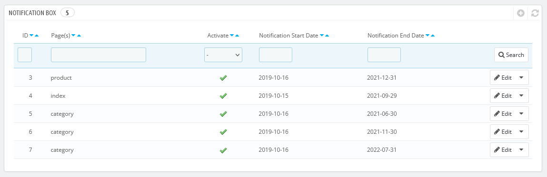Edit notification with ID 5
Screen dimensions: 547x177
(503, 114)
